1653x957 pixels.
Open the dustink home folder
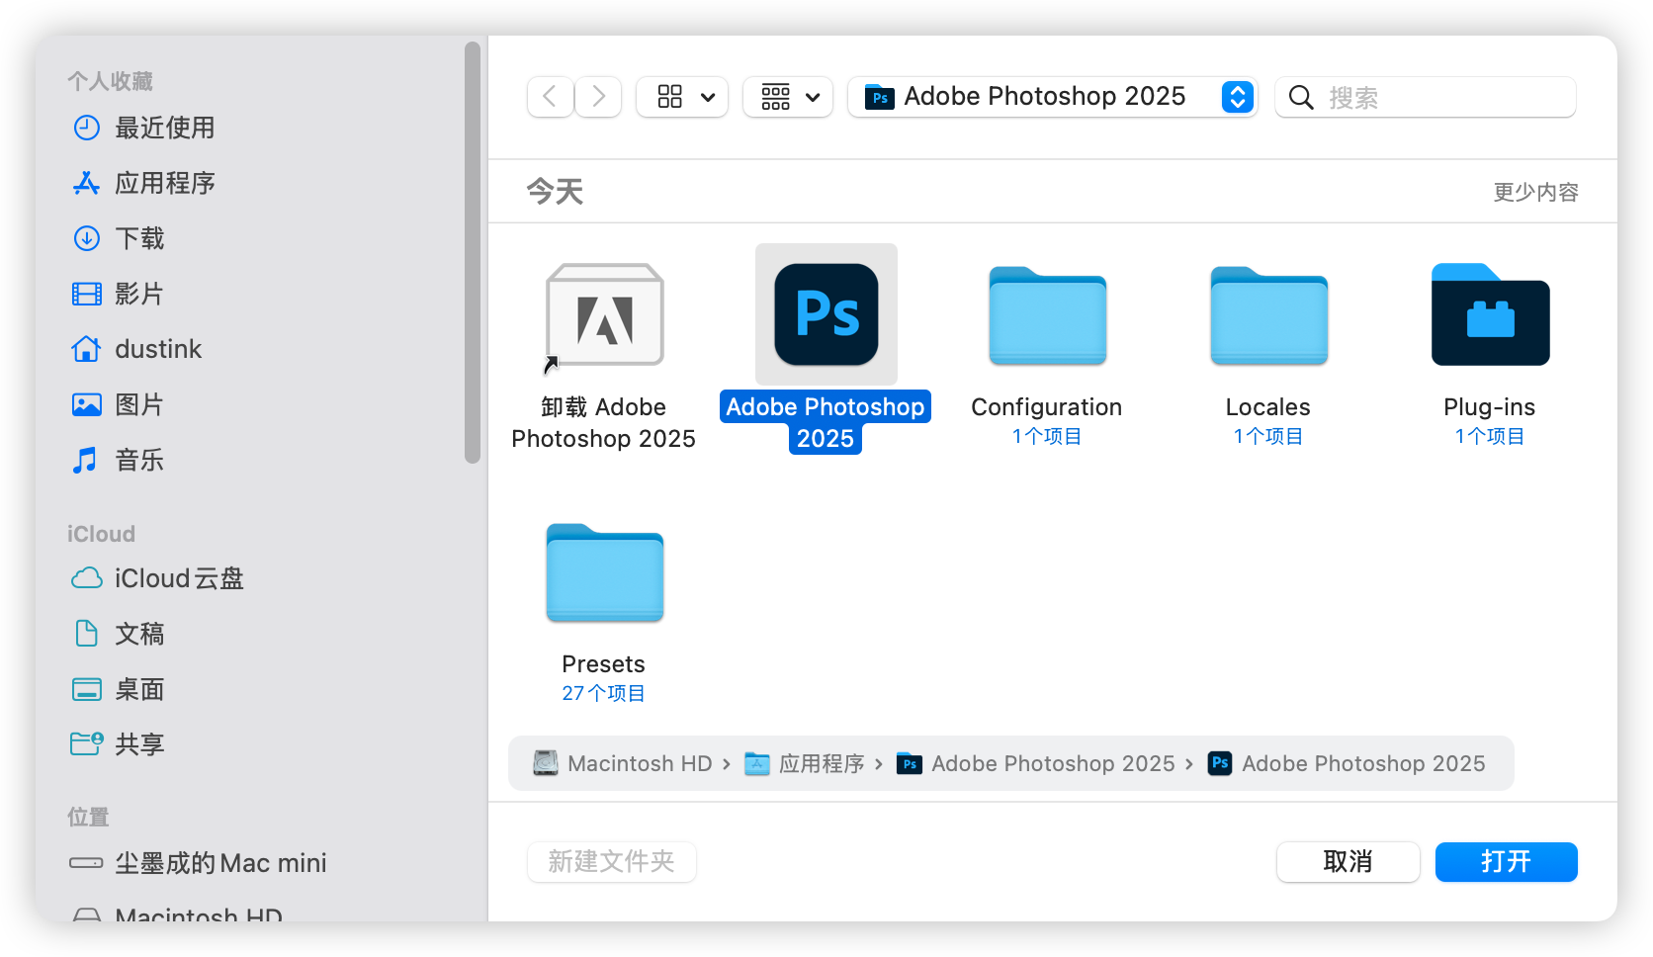tap(136, 349)
